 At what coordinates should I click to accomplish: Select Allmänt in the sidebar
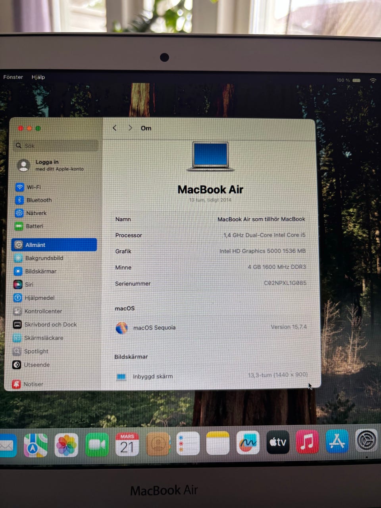pos(54,245)
